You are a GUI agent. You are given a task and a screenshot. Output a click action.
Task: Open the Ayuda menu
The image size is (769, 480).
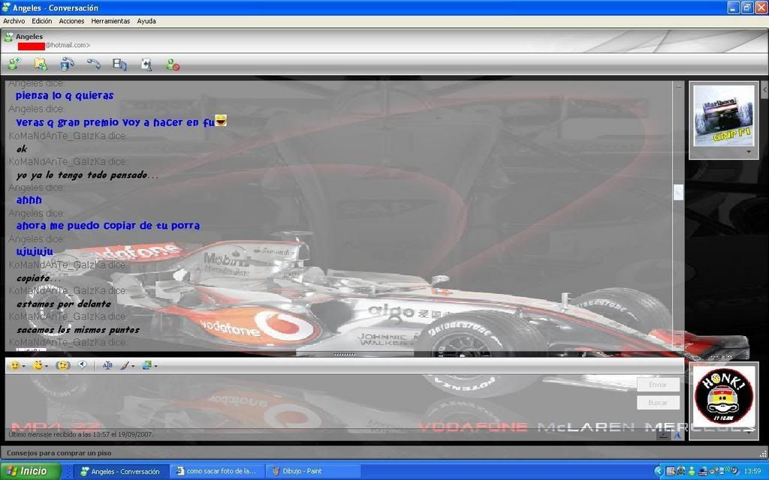tap(146, 21)
